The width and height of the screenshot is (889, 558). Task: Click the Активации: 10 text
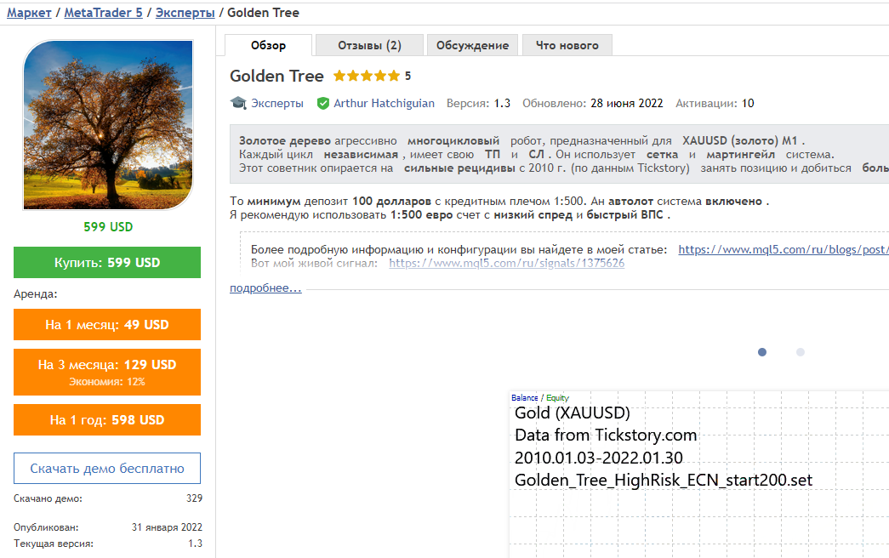click(715, 103)
